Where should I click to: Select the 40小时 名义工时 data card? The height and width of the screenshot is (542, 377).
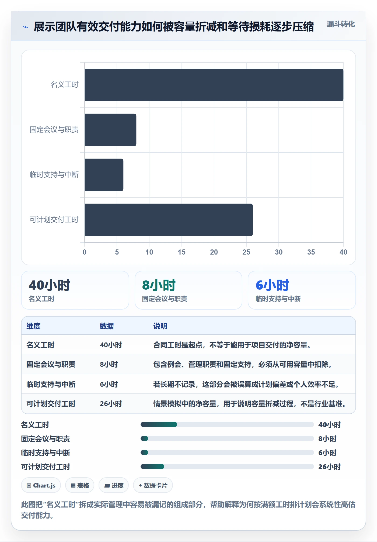tap(75, 290)
